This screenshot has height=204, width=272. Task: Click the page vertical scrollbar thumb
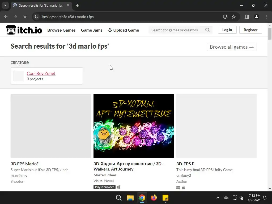tap(270, 34)
